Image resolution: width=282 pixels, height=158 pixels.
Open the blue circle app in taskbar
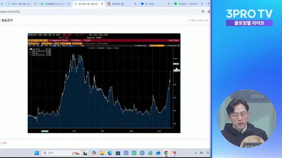coord(142,153)
